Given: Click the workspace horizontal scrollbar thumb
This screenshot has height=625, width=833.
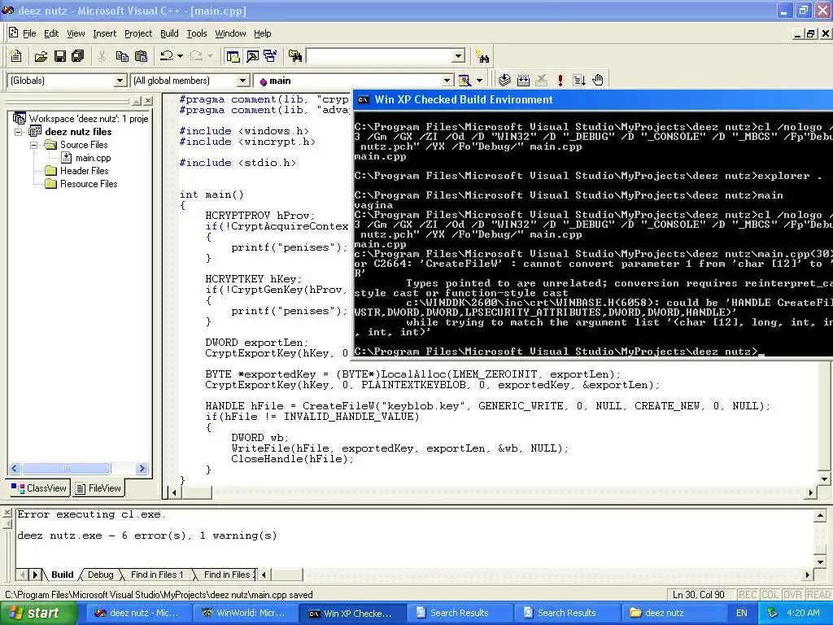Looking at the screenshot, I should pos(67,468).
